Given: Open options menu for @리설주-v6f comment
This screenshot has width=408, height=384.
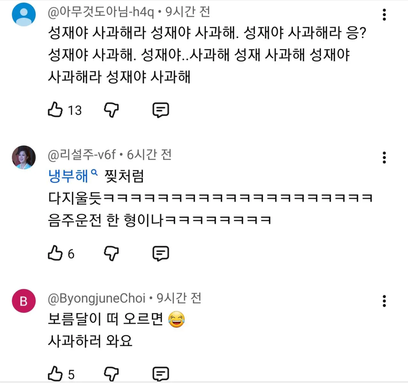Looking at the screenshot, I should coord(384,158).
